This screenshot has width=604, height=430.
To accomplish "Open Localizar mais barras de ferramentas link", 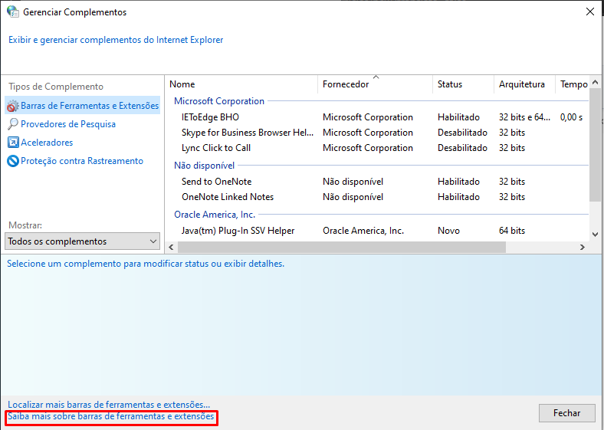I will [x=109, y=405].
